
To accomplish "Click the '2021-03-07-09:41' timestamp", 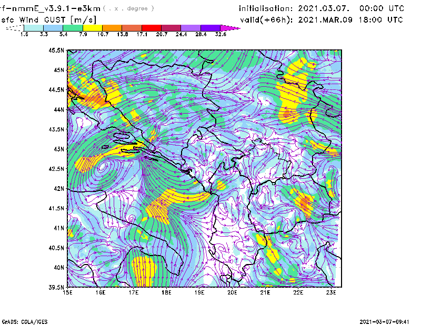I will click(385, 322).
